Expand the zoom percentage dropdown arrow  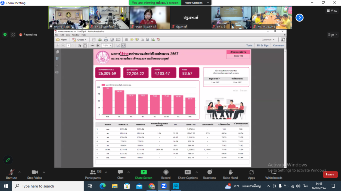(x=111, y=45)
